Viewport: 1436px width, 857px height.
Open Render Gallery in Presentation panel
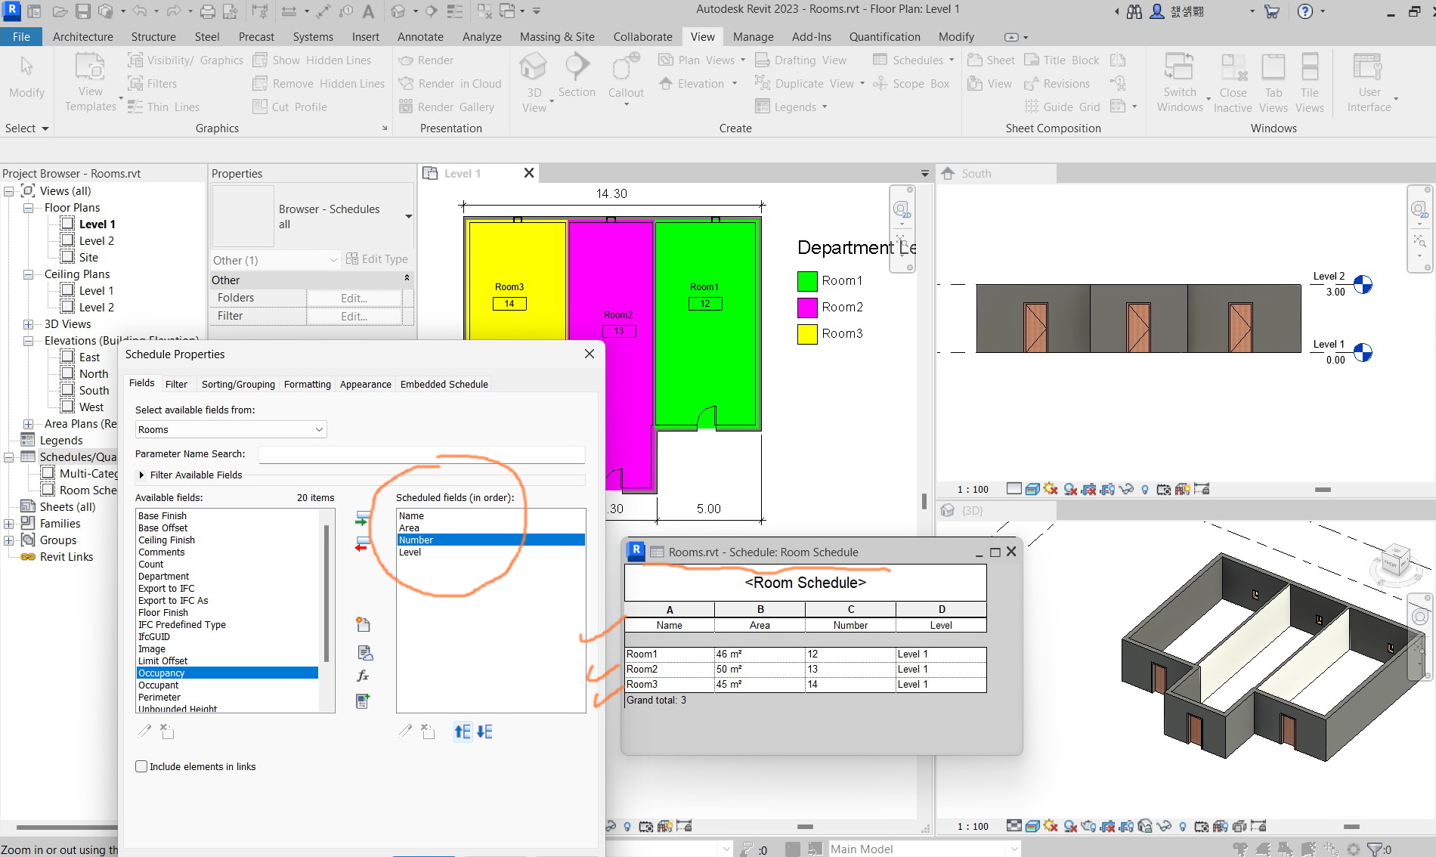[x=448, y=107]
